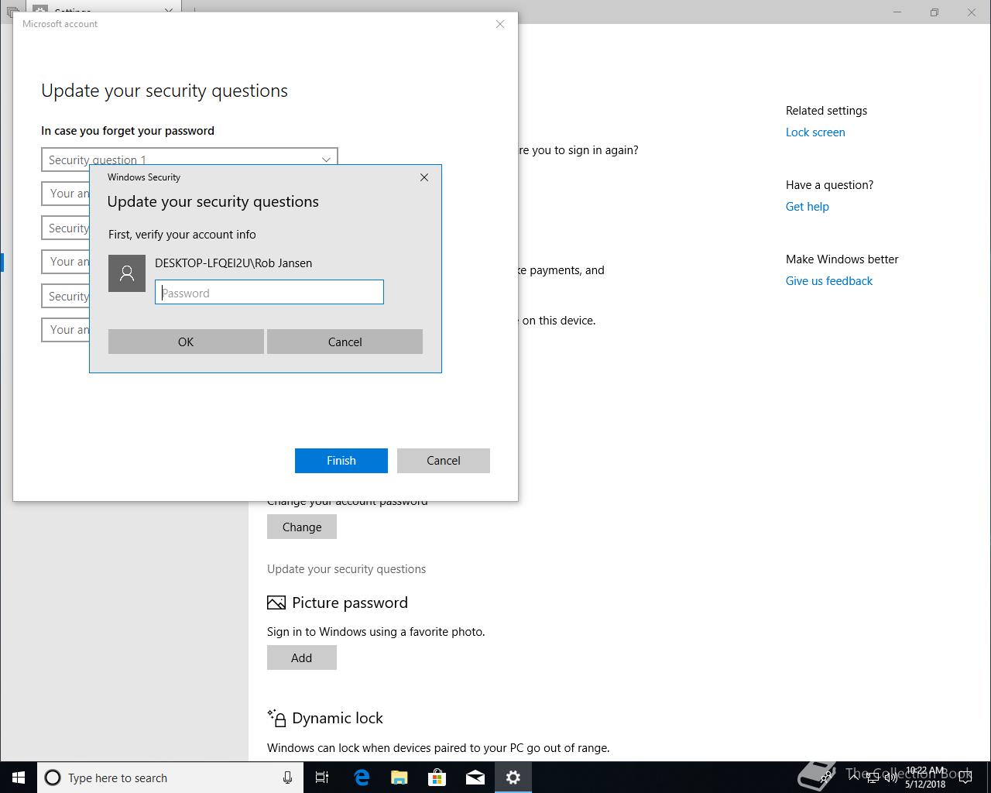Open the Give us feedback link
Screen dimensions: 991x793
[829, 281]
